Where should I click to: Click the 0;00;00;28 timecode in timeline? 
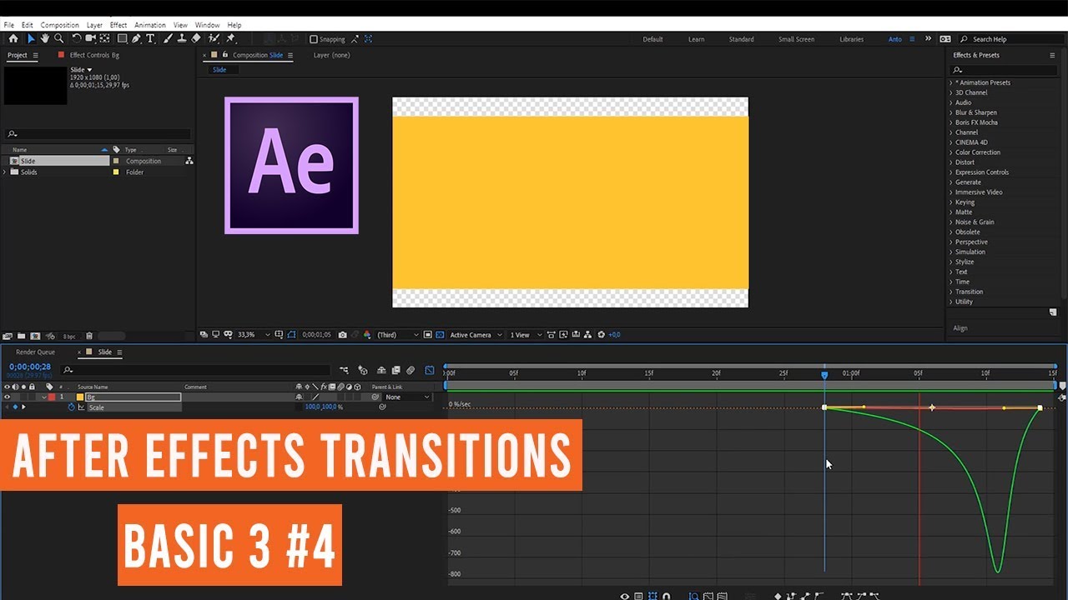point(30,367)
